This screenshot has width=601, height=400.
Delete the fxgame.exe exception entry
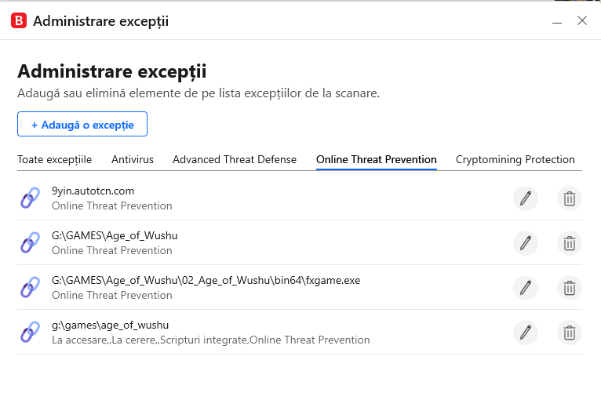(569, 288)
